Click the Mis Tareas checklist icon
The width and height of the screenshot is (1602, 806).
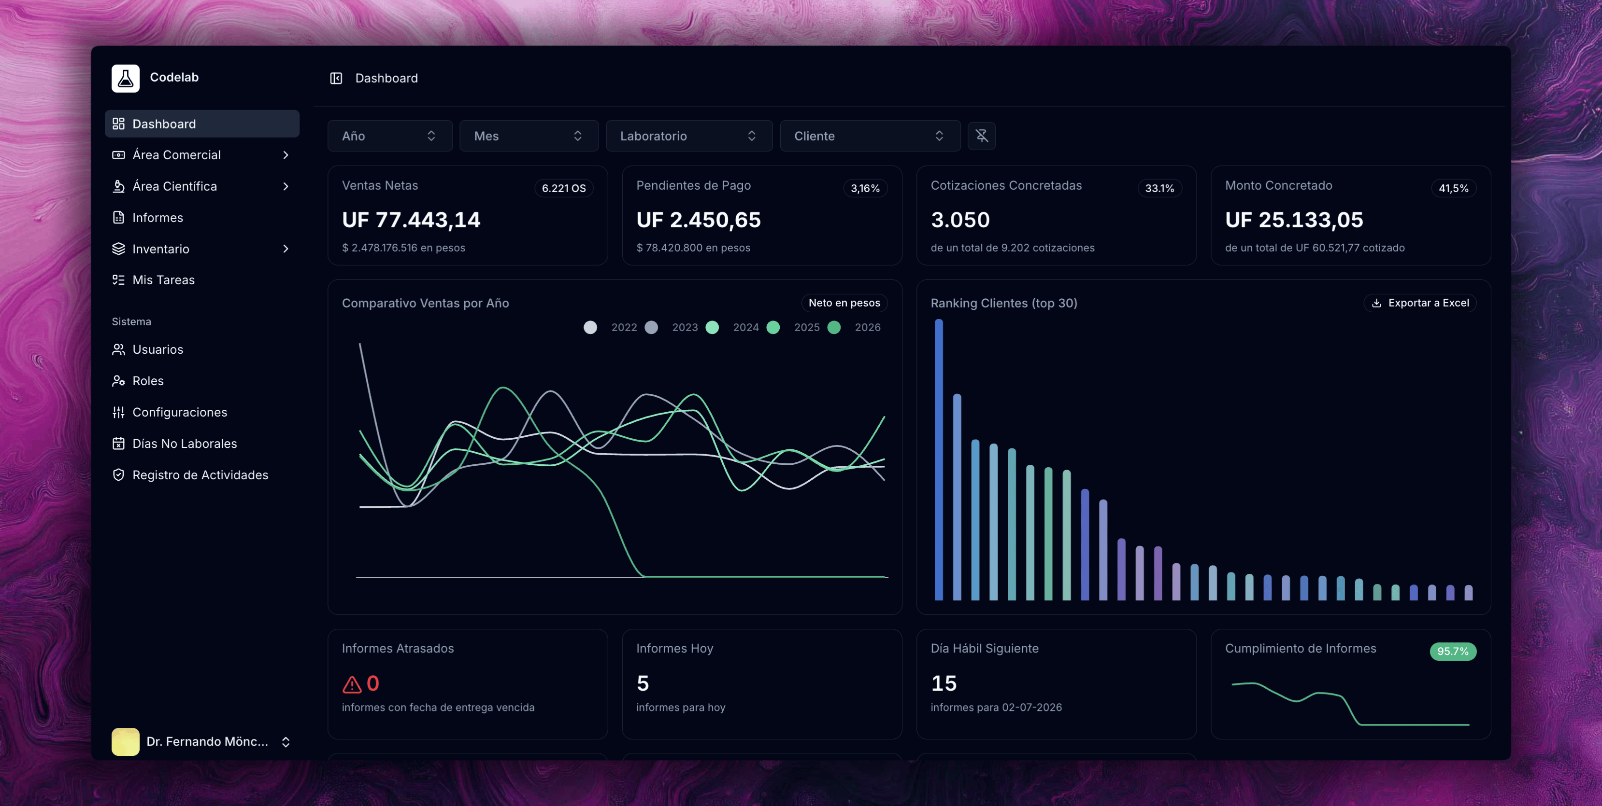click(x=118, y=279)
